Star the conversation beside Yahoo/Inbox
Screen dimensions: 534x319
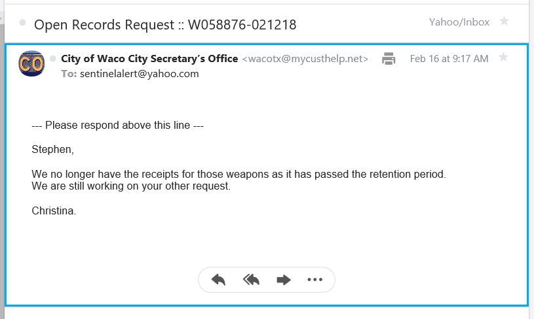click(504, 22)
